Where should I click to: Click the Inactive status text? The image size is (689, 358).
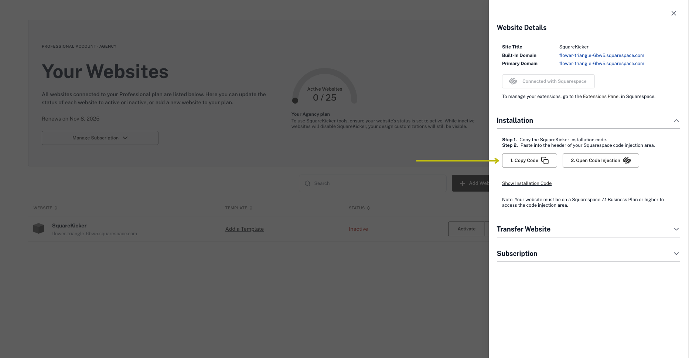(x=358, y=229)
